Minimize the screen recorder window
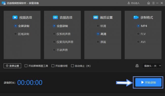This screenshot has height=96, width=165. click(157, 3)
